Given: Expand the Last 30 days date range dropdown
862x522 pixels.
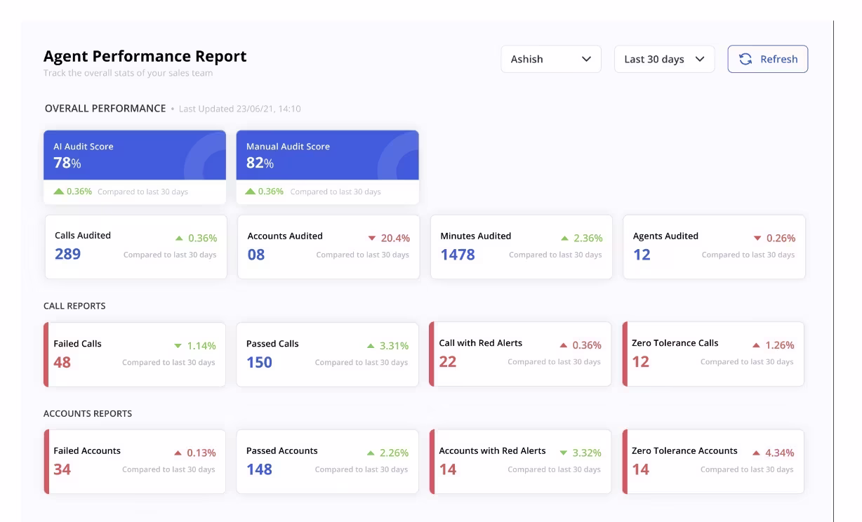Looking at the screenshot, I should [664, 59].
